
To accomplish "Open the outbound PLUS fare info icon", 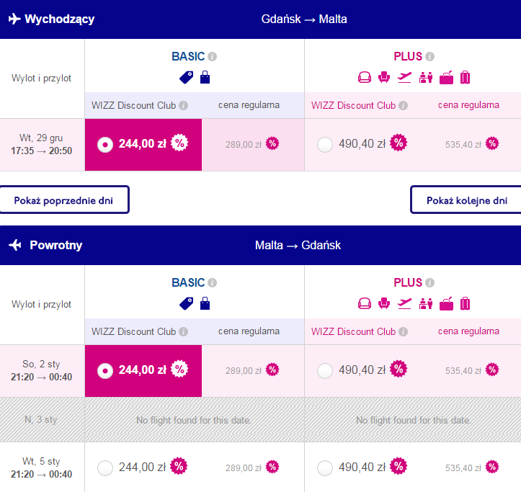I will (x=429, y=56).
